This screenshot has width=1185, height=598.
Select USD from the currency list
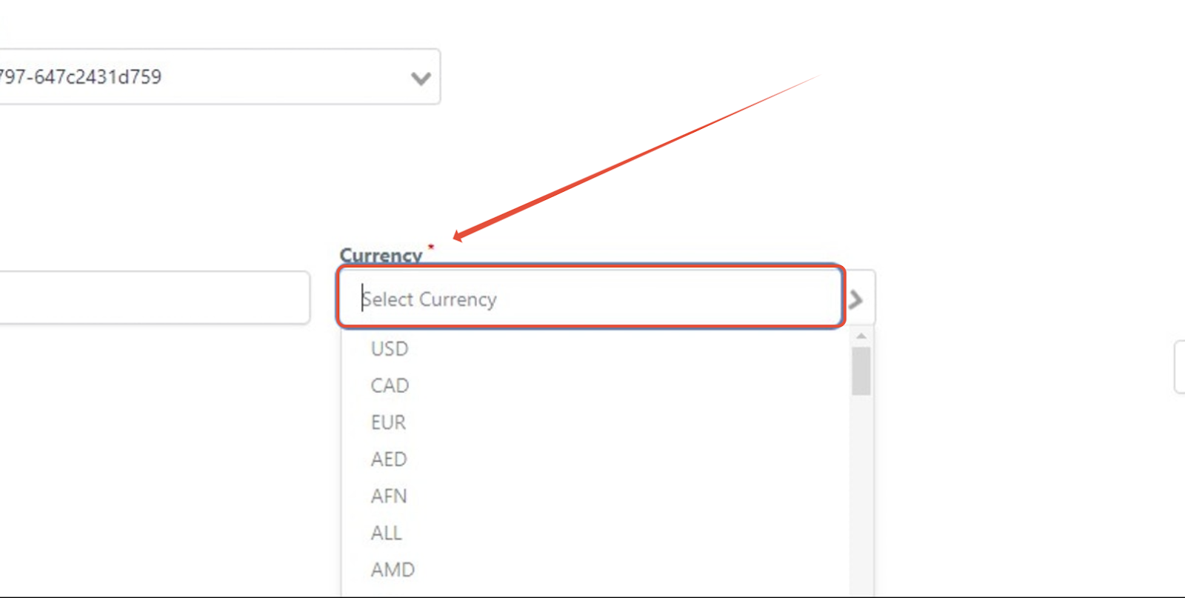[x=389, y=348]
